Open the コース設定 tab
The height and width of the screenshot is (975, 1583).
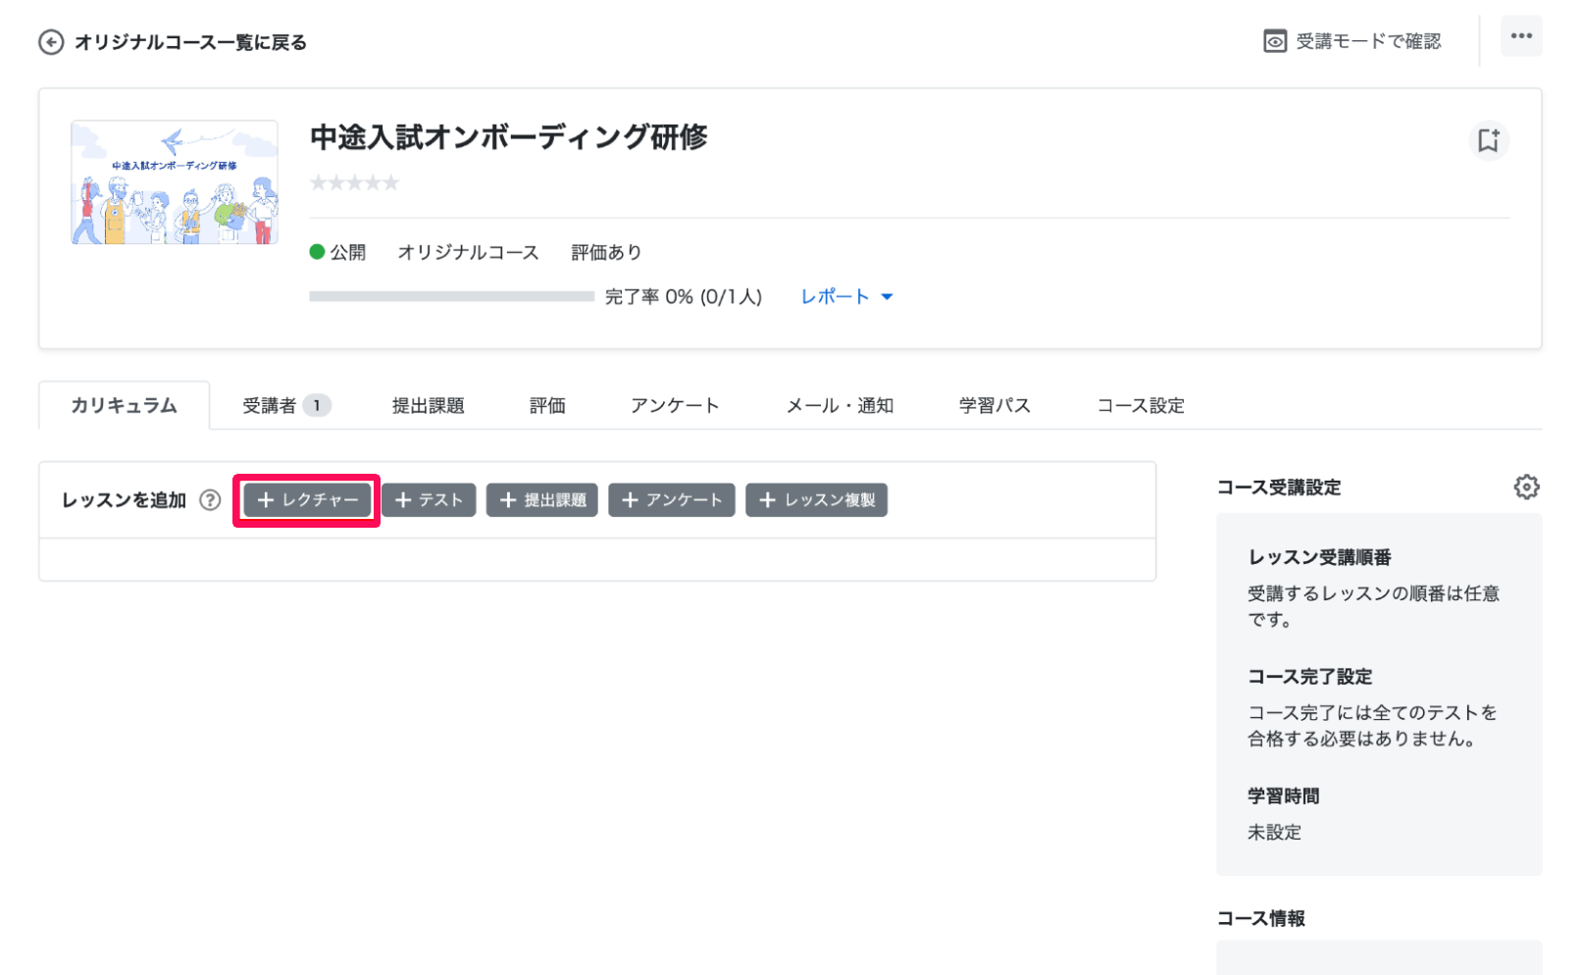coord(1141,405)
